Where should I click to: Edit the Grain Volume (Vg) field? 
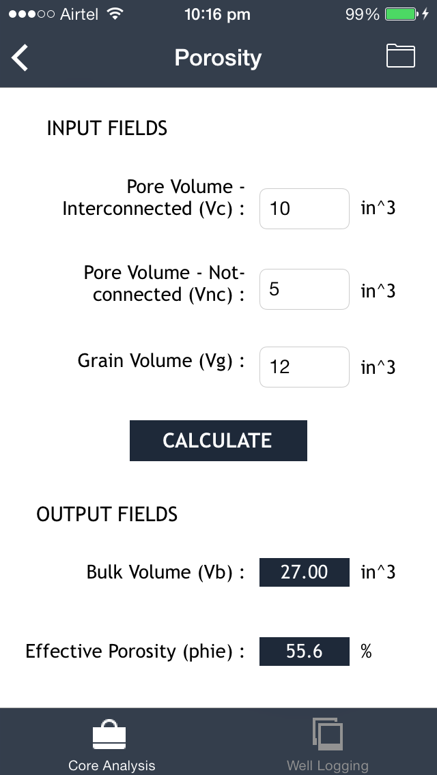click(x=305, y=367)
